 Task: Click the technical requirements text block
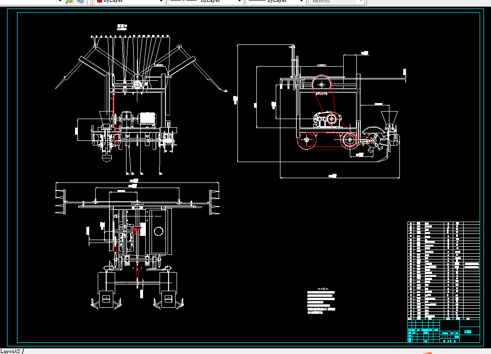[x=322, y=301]
